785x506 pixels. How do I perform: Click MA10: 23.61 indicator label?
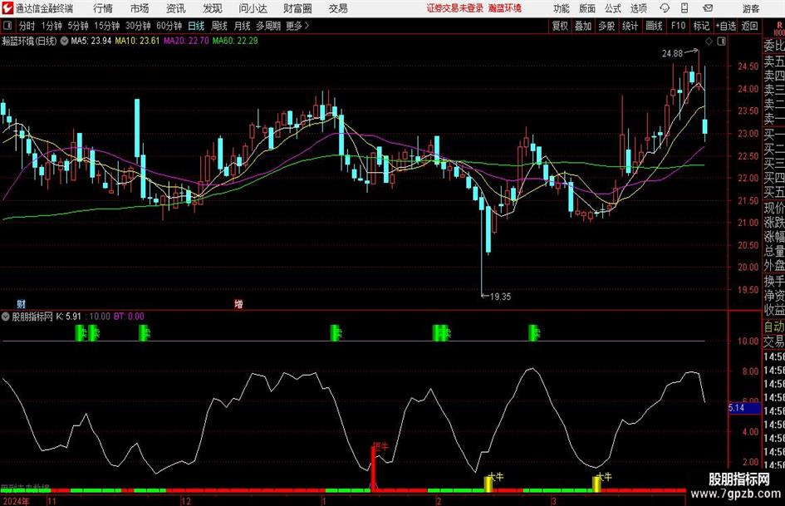tap(137, 41)
